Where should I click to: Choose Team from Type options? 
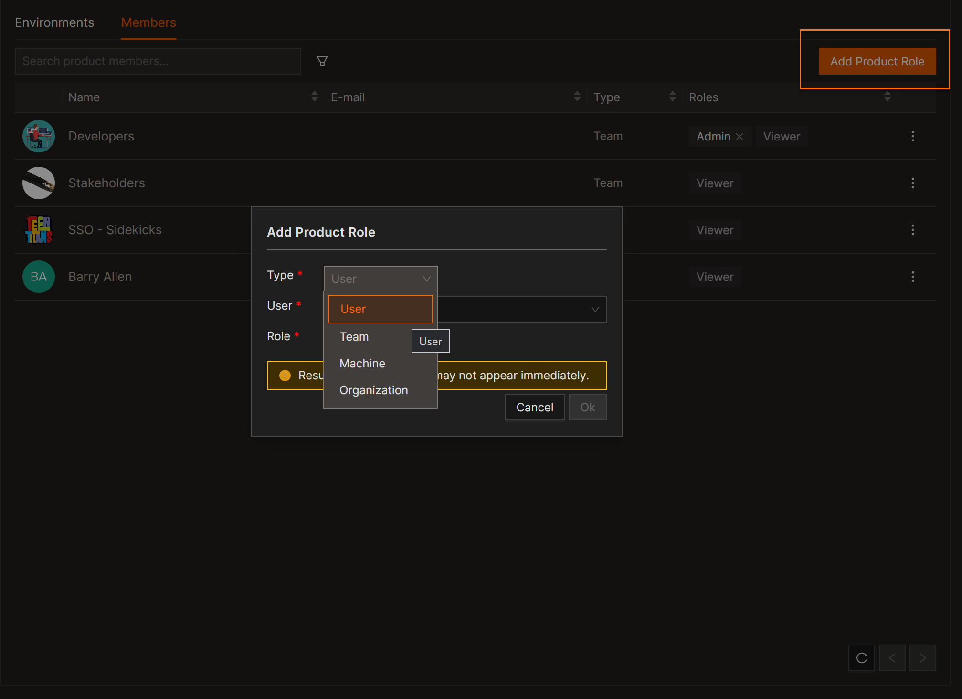354,337
